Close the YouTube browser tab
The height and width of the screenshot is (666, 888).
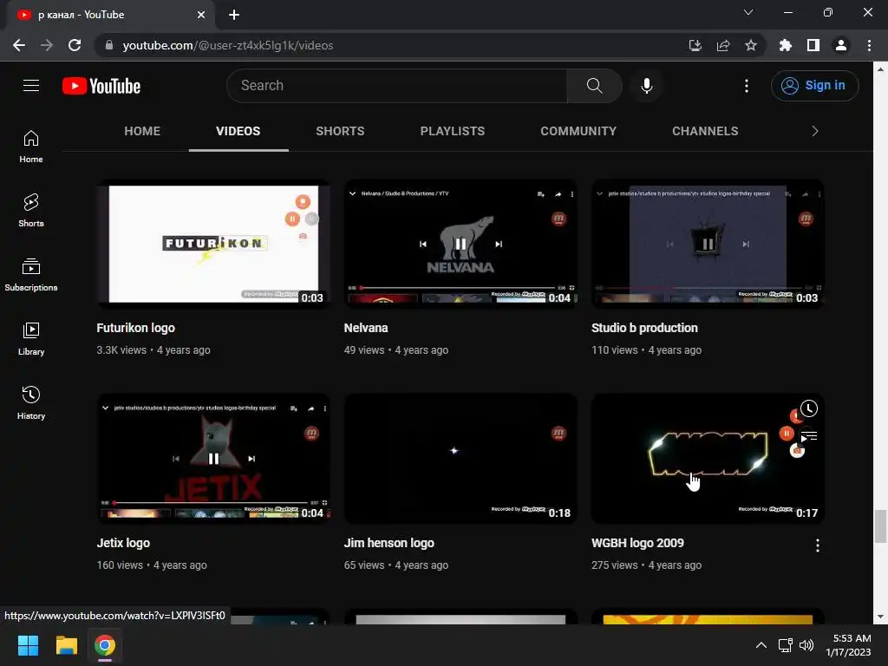[201, 15]
